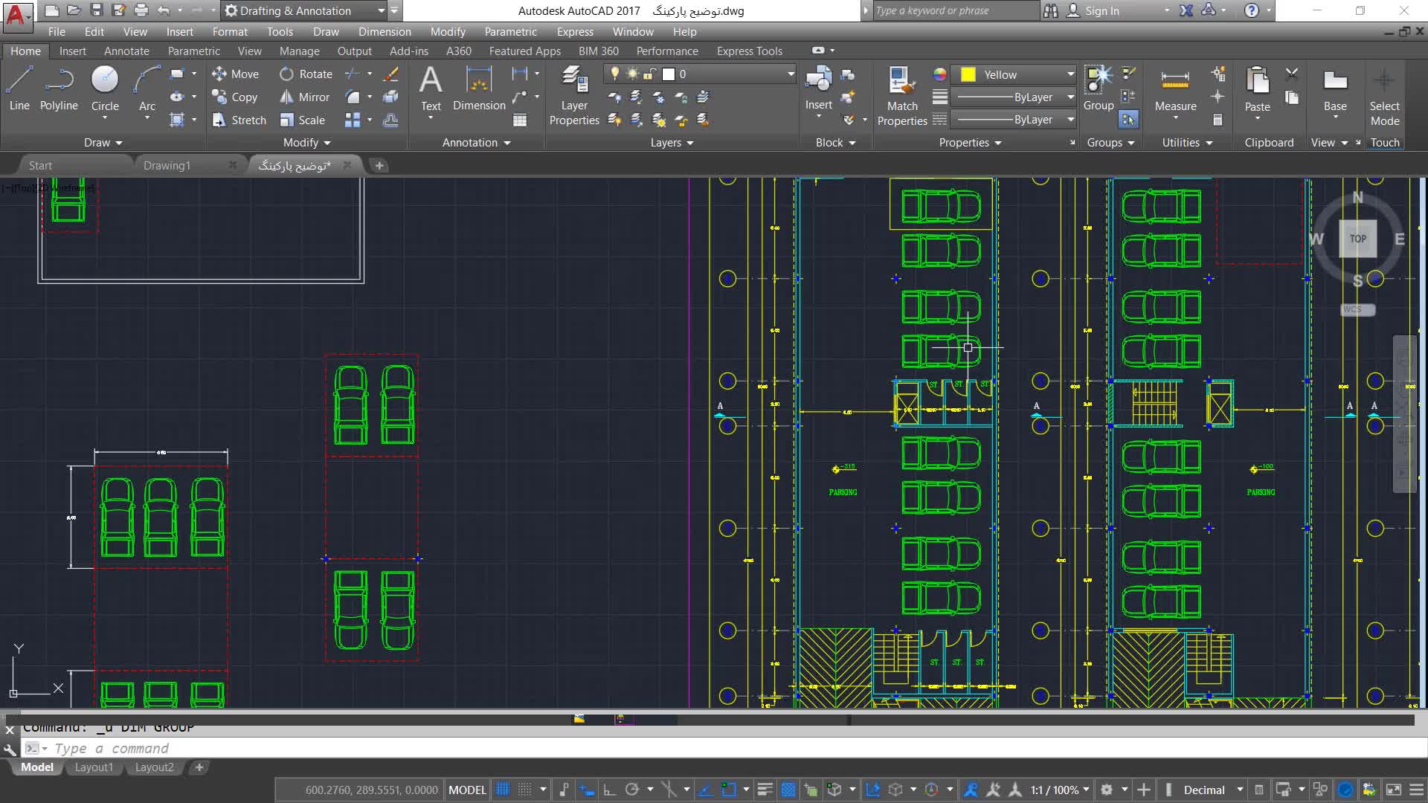Toggle snap mode in status bar
The height and width of the screenshot is (803, 1428).
525,790
